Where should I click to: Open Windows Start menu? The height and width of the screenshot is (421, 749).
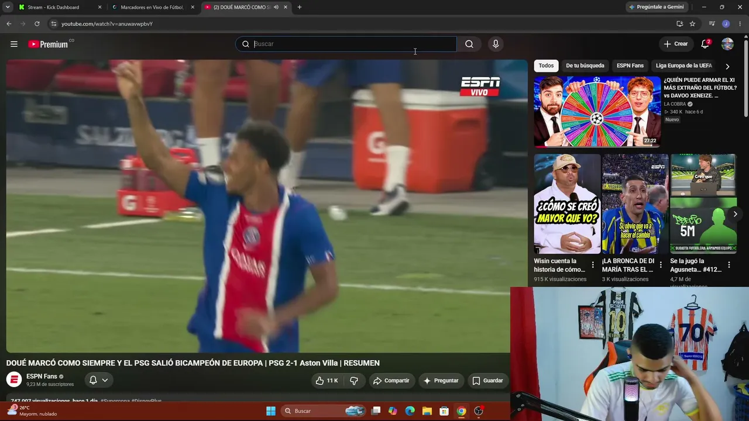(x=271, y=411)
